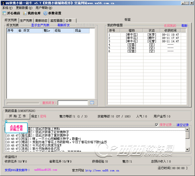195x176 pixels.
Task: Click the 我今天除病任务已完 log entry
Action: tap(32, 149)
